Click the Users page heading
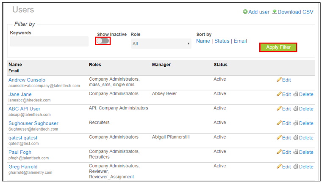This screenshot has width=322, height=183. [x=23, y=10]
